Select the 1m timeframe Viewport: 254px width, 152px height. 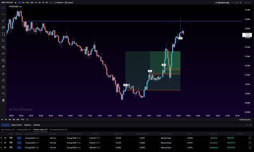[20, 3]
